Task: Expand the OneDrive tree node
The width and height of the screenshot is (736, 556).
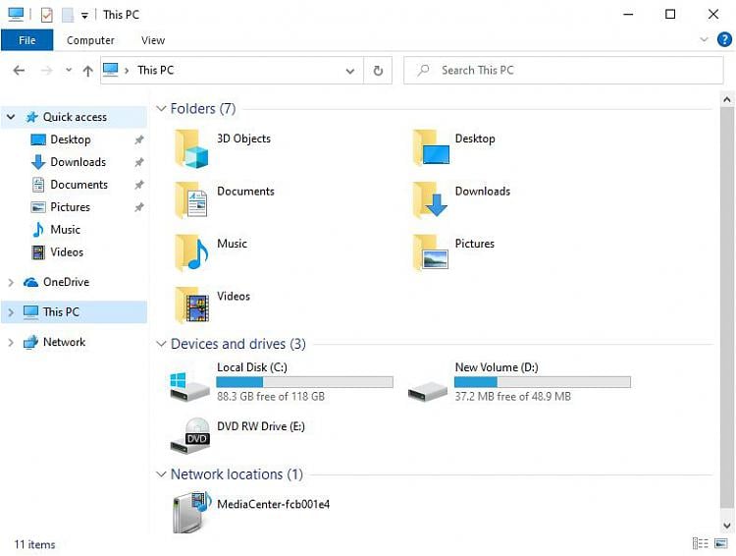Action: 11,283
